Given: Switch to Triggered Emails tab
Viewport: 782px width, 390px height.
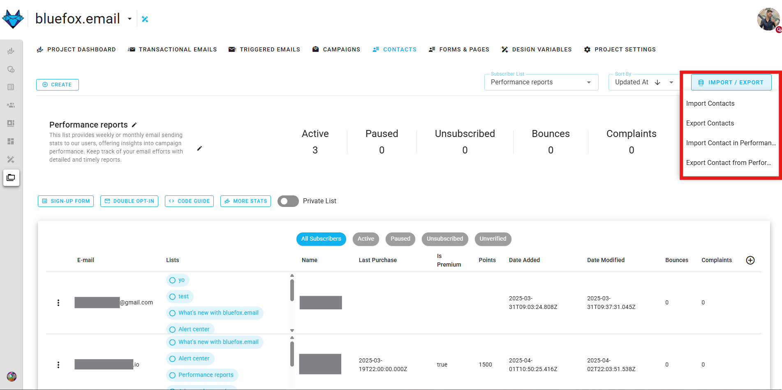Looking at the screenshot, I should (264, 49).
